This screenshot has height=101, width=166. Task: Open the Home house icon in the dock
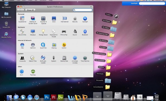tap(133, 97)
